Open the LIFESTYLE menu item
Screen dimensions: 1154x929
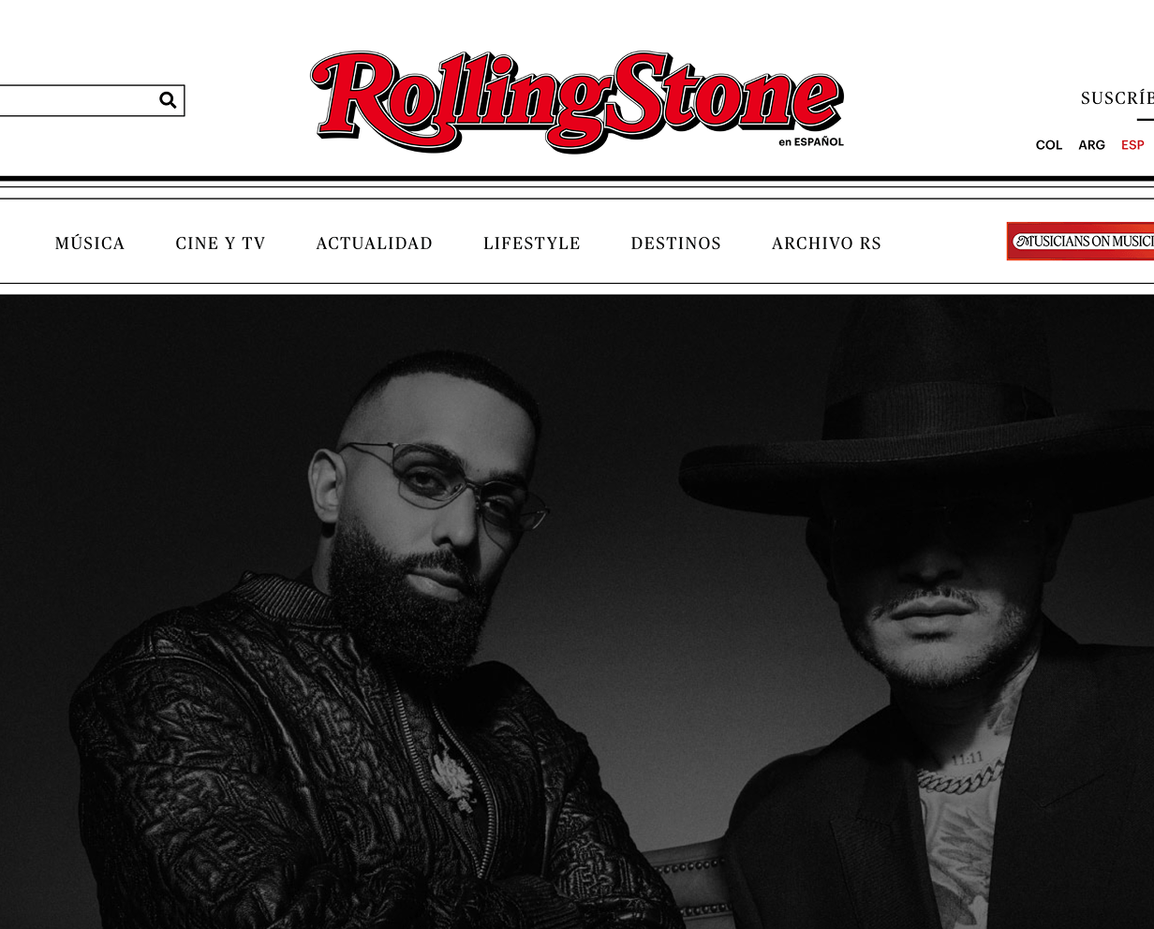[532, 243]
